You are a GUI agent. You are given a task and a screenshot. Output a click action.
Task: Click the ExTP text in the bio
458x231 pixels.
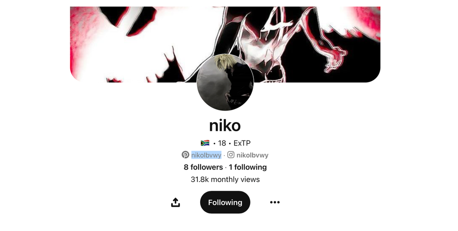242,143
